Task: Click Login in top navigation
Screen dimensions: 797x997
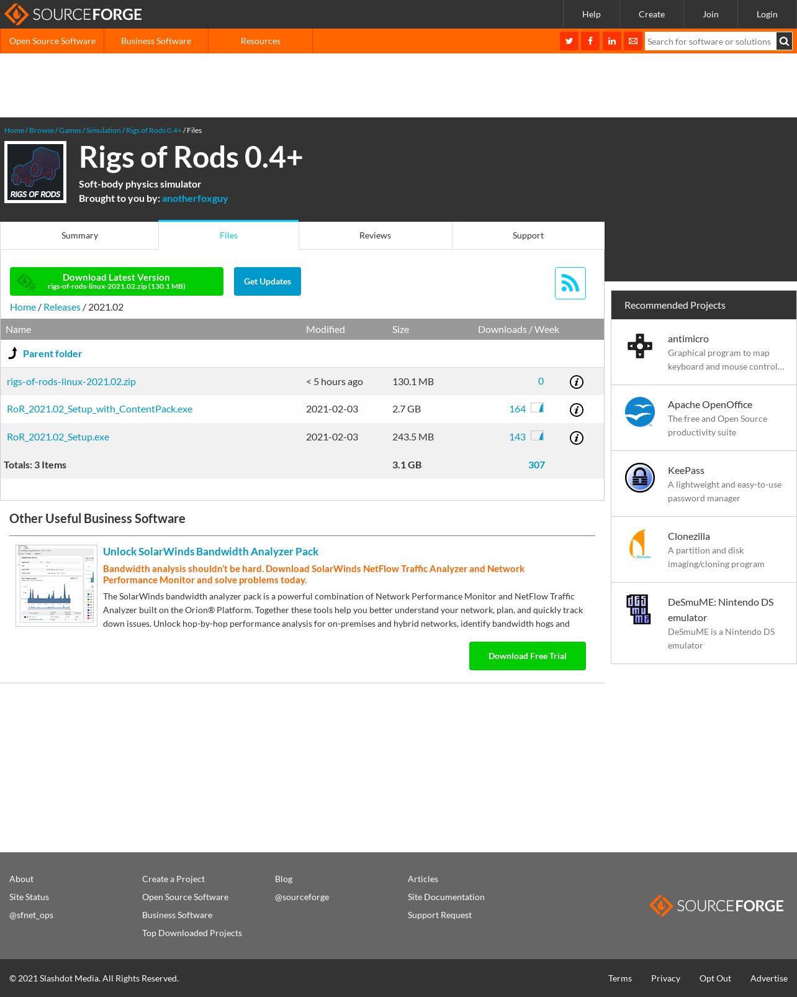Action: coord(767,14)
